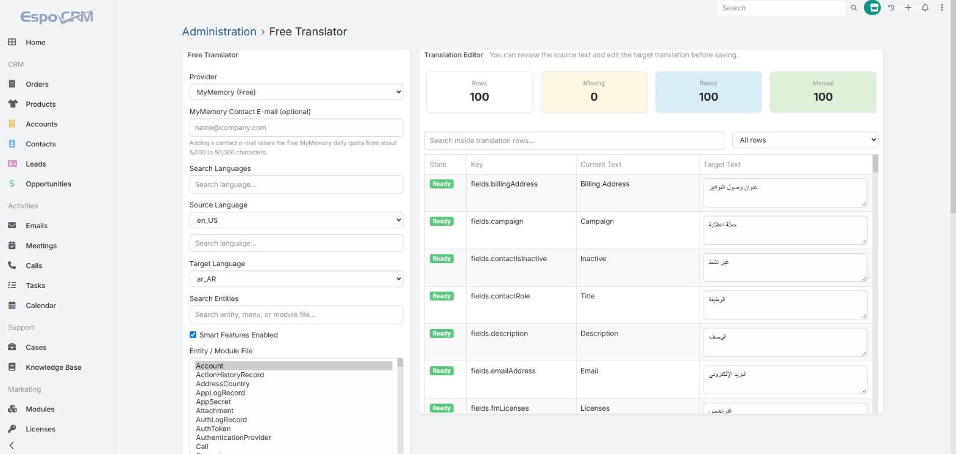Open the Source Language dropdown
This screenshot has height=454, width=956.
(296, 220)
